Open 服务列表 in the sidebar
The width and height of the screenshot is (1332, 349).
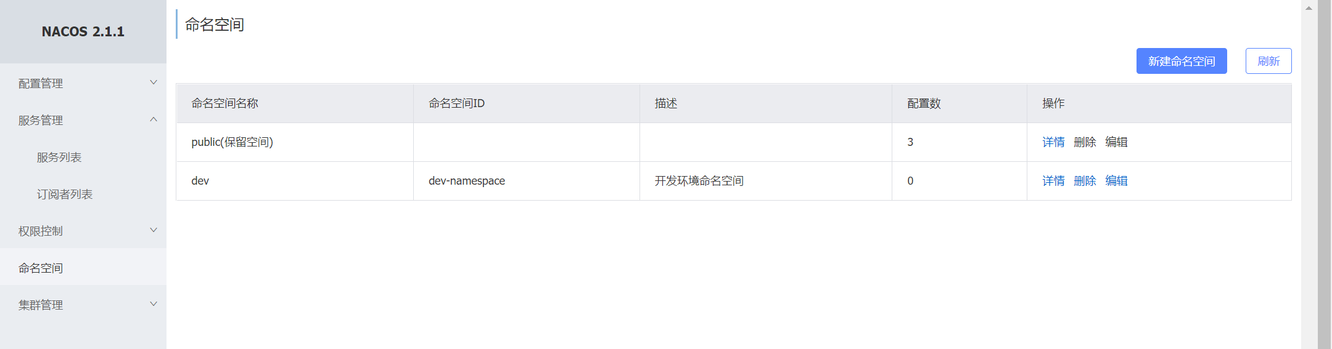tap(59, 158)
